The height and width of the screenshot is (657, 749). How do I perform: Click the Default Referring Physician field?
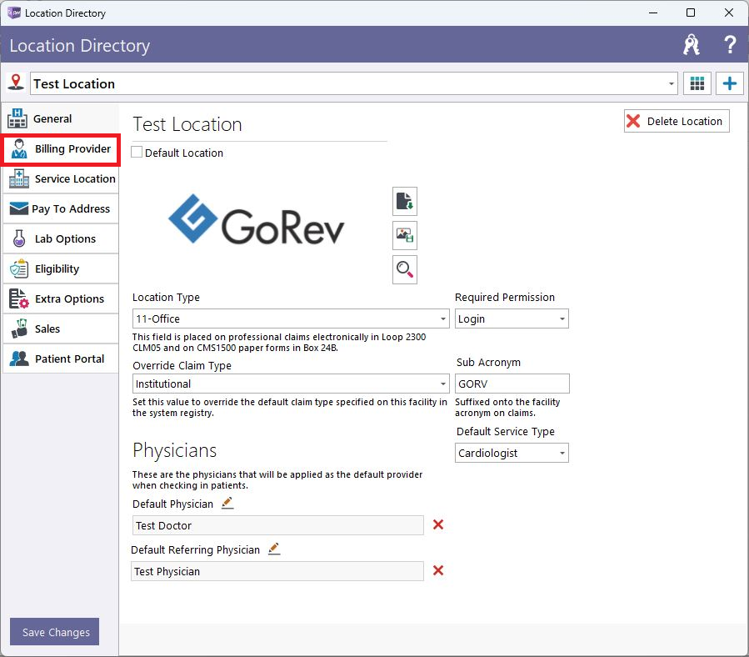pyautogui.click(x=277, y=571)
